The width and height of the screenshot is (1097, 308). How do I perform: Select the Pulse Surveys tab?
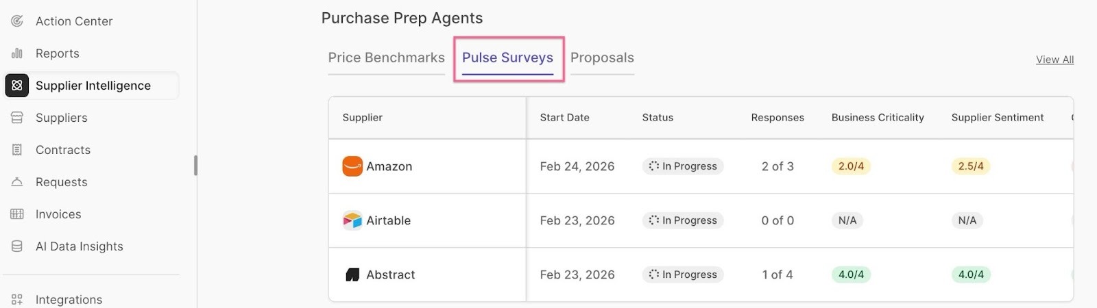click(x=507, y=58)
